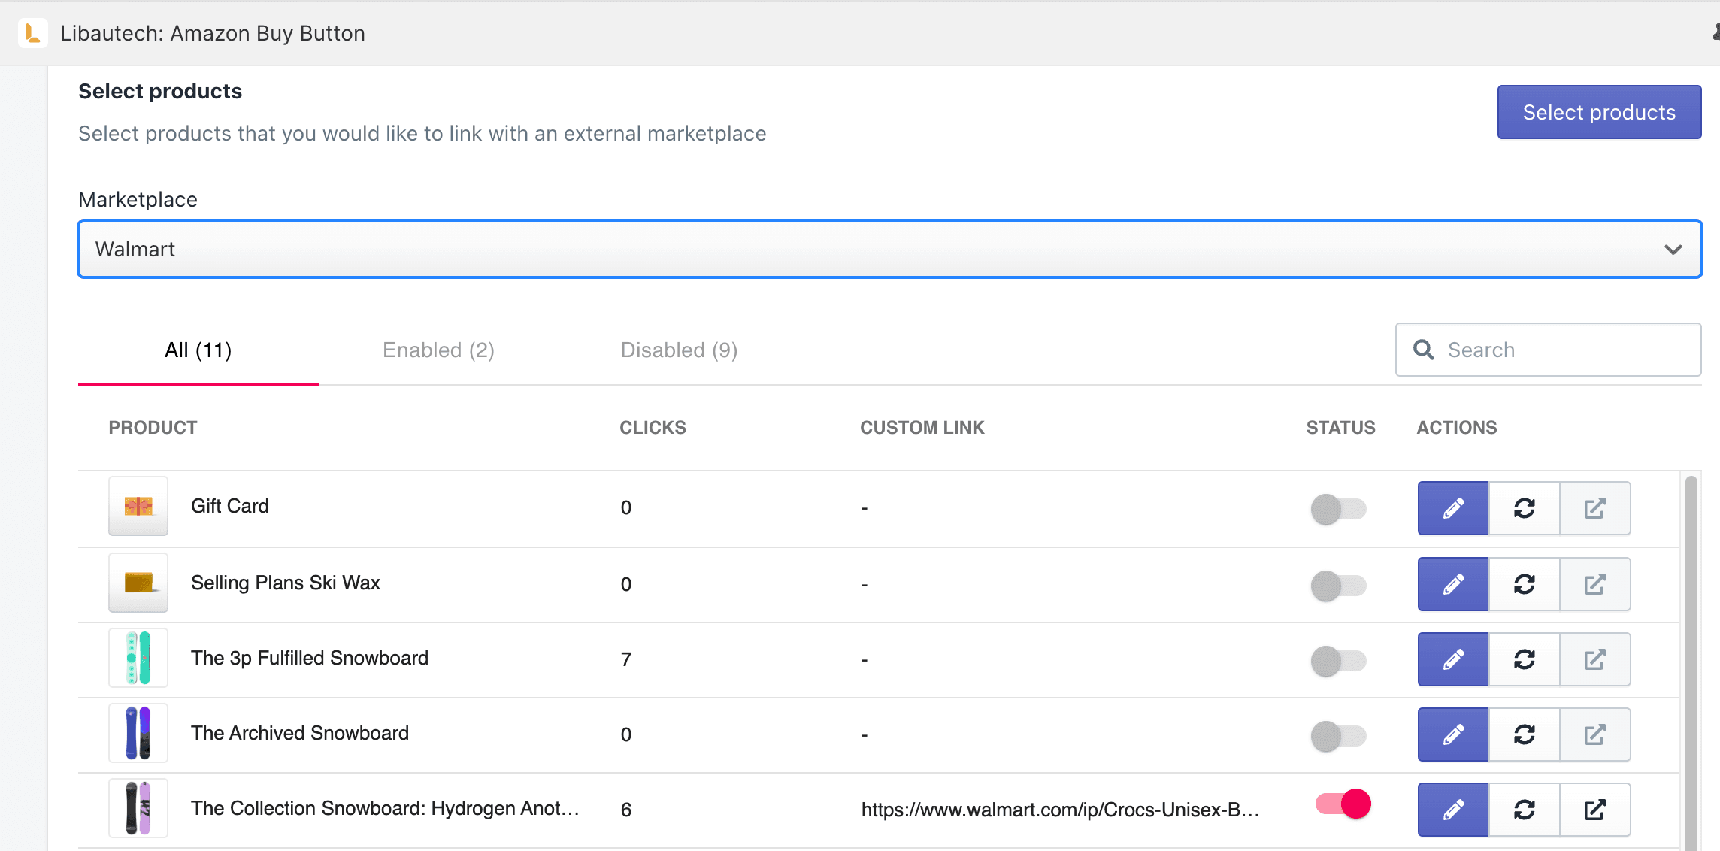Click the Selling Plans Ski Wax thumbnail

pyautogui.click(x=138, y=583)
